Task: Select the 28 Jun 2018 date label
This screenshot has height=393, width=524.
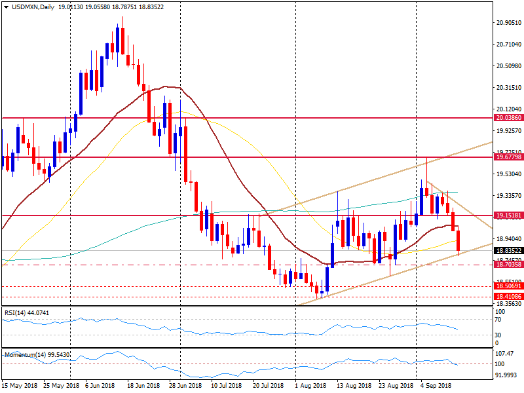Action: [x=187, y=386]
